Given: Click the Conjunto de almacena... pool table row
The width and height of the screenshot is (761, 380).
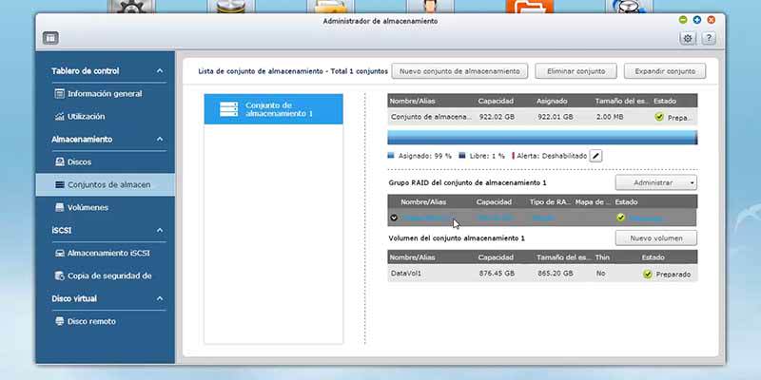Looking at the screenshot, I should [542, 117].
